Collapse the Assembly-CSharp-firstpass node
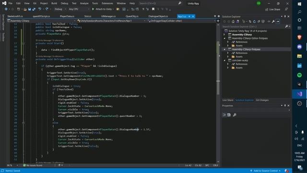Screen dimensions: 307x173 [224, 49]
